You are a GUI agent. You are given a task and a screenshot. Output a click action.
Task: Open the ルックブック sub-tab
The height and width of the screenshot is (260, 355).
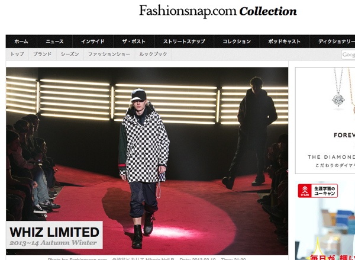(x=153, y=54)
